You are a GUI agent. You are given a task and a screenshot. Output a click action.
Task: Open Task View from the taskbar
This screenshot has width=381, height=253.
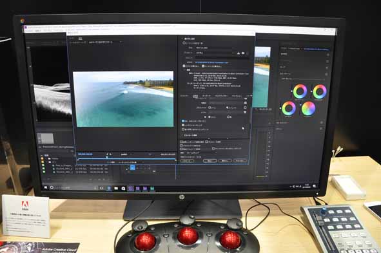[x=102, y=188]
